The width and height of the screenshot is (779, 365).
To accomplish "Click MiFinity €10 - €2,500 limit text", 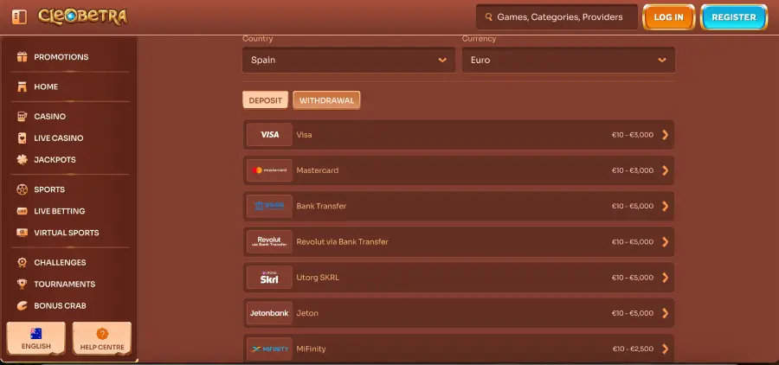I will (633, 349).
